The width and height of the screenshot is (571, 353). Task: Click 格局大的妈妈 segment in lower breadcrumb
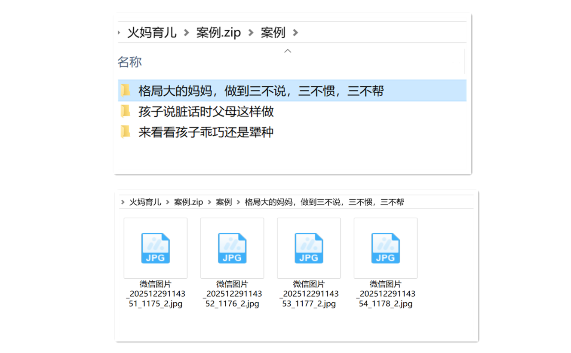click(x=324, y=202)
